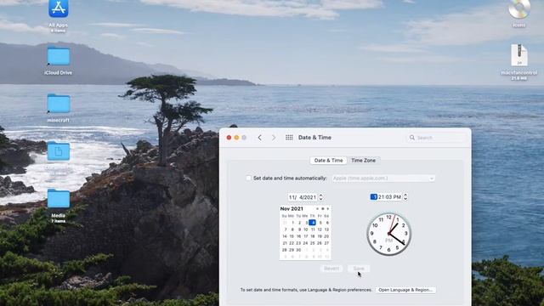Open Language & Region preferences button
This screenshot has width=544, height=306.
(x=405, y=290)
